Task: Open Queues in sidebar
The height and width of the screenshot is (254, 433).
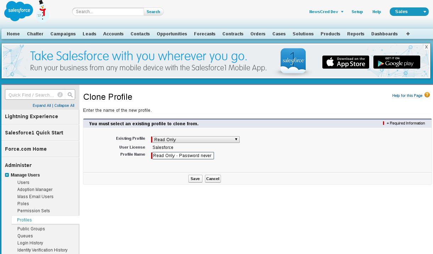Action: (25, 236)
